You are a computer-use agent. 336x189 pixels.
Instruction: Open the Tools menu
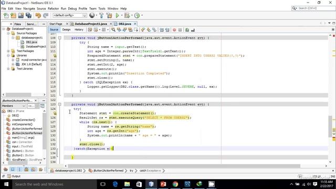coord(102,8)
